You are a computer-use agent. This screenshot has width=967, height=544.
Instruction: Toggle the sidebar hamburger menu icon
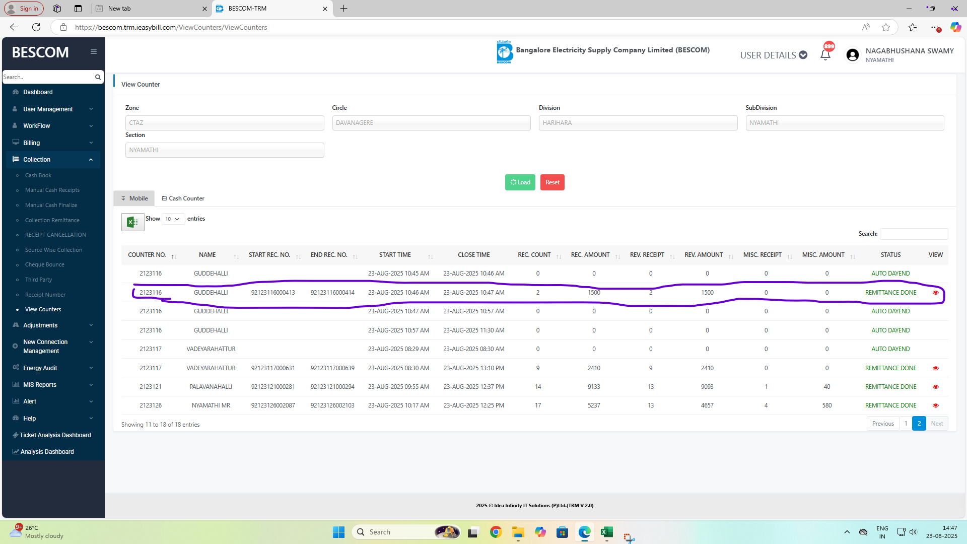click(x=94, y=52)
